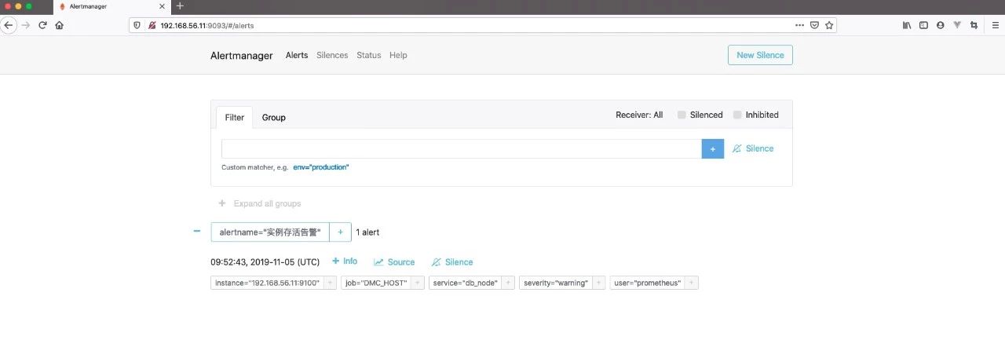Open the alert's Source graph link

(x=394, y=262)
